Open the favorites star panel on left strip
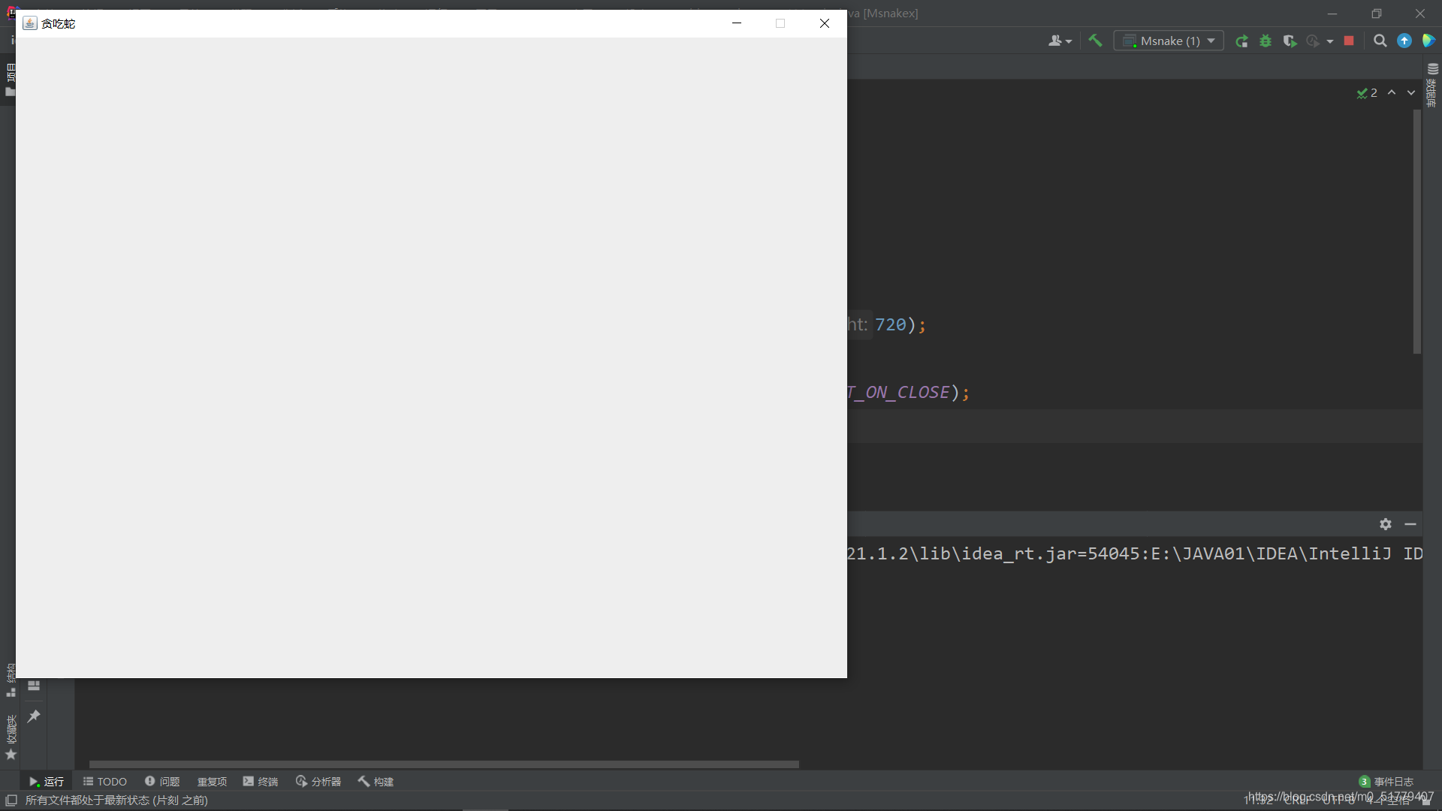 (11, 754)
